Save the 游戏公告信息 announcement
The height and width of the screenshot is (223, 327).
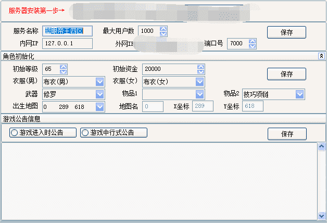[x=287, y=134]
